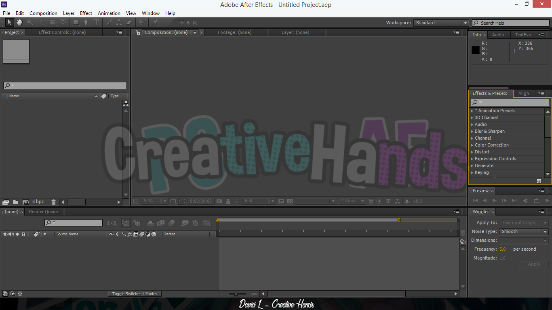
Task: Mute audio in the Preview panel
Action: tap(525, 201)
